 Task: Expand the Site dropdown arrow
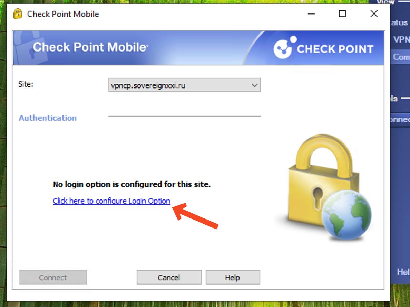254,85
